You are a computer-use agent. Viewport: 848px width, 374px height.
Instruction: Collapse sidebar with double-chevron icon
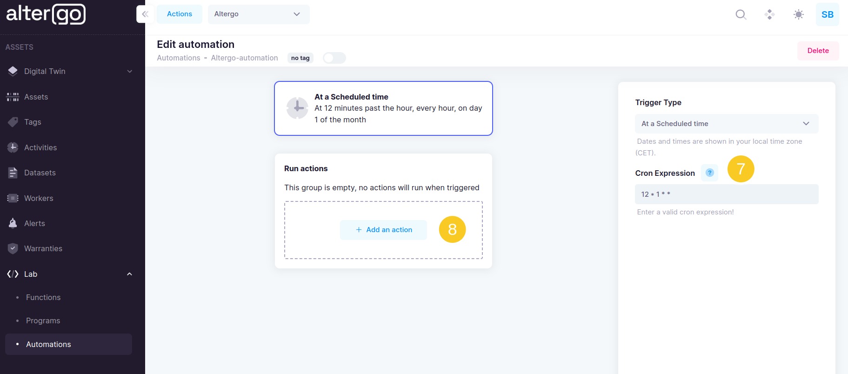(x=145, y=14)
